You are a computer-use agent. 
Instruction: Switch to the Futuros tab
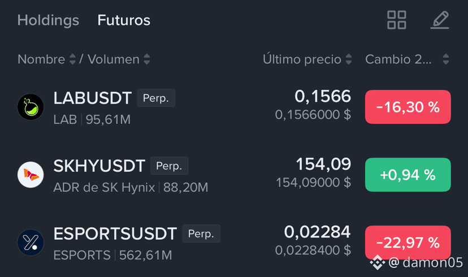(x=124, y=20)
